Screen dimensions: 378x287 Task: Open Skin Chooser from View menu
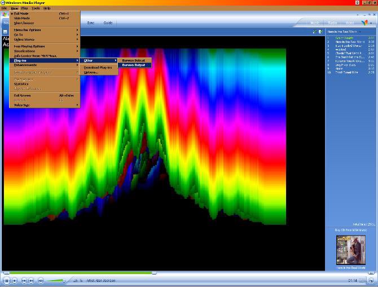[x=45, y=23]
